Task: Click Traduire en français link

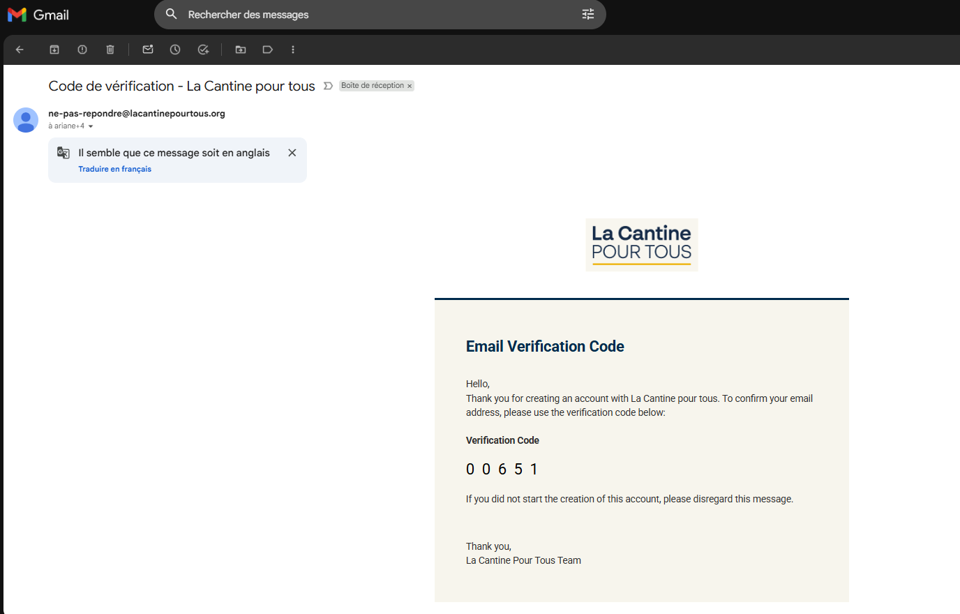Action: 114,169
